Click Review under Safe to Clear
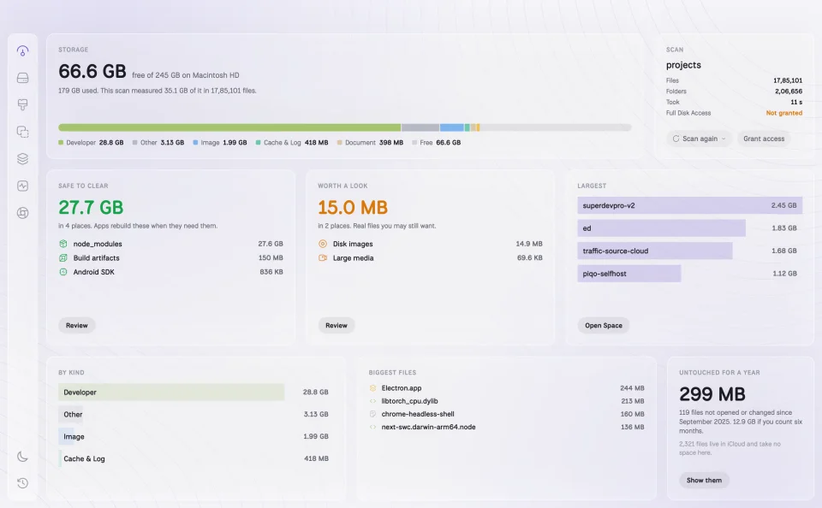 (x=76, y=325)
